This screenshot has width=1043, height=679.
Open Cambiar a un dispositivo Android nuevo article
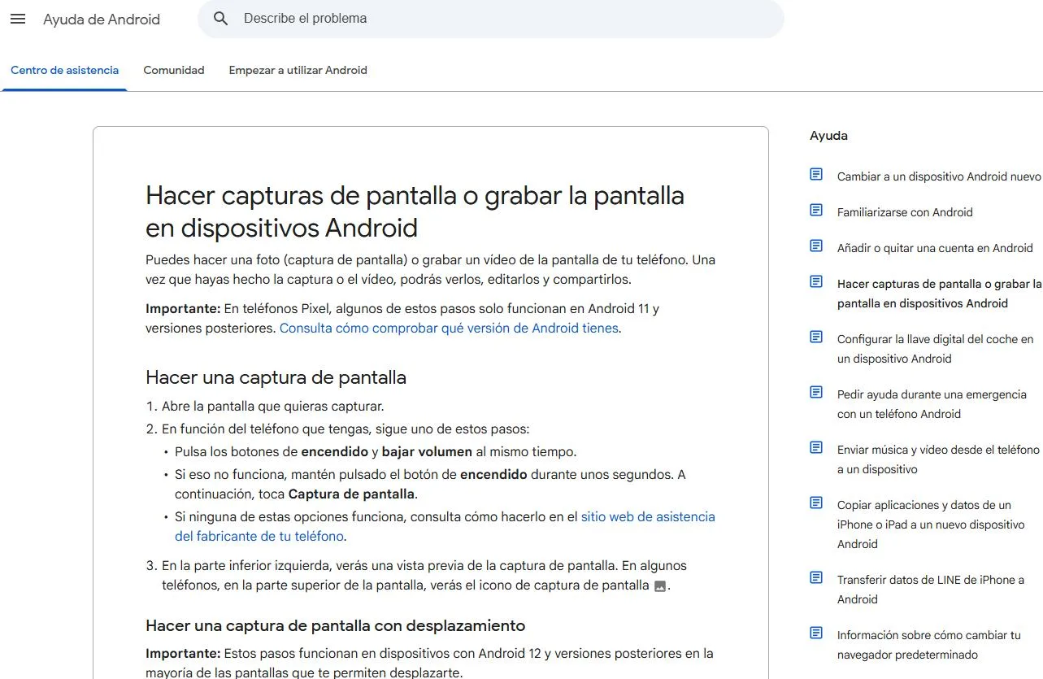click(x=939, y=176)
